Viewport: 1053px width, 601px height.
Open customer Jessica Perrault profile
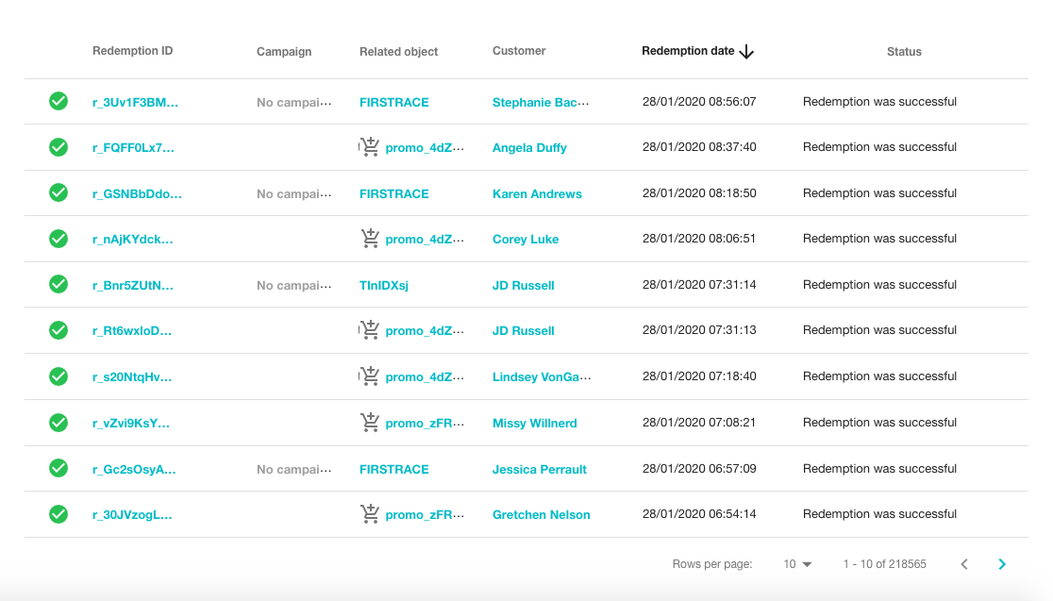pyautogui.click(x=540, y=470)
